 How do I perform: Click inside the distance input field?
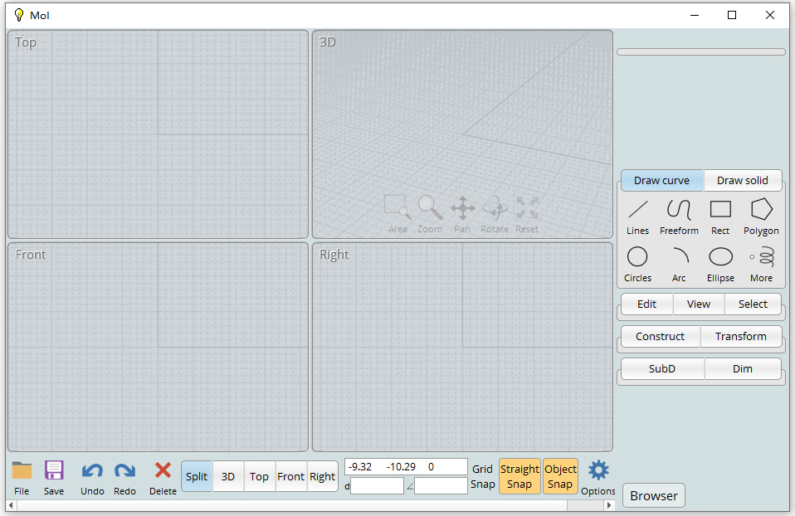(x=377, y=485)
